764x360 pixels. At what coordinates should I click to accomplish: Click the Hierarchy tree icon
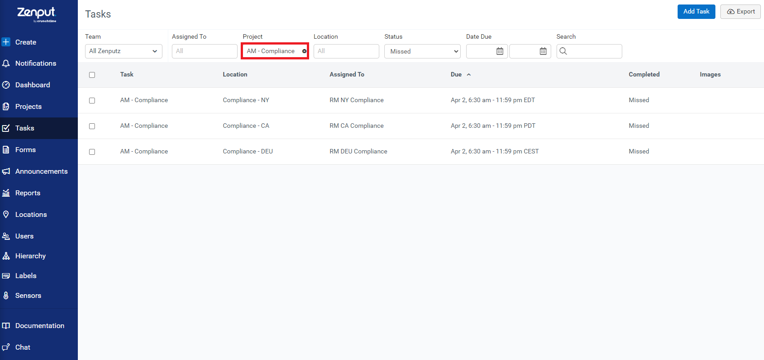[x=6, y=256]
